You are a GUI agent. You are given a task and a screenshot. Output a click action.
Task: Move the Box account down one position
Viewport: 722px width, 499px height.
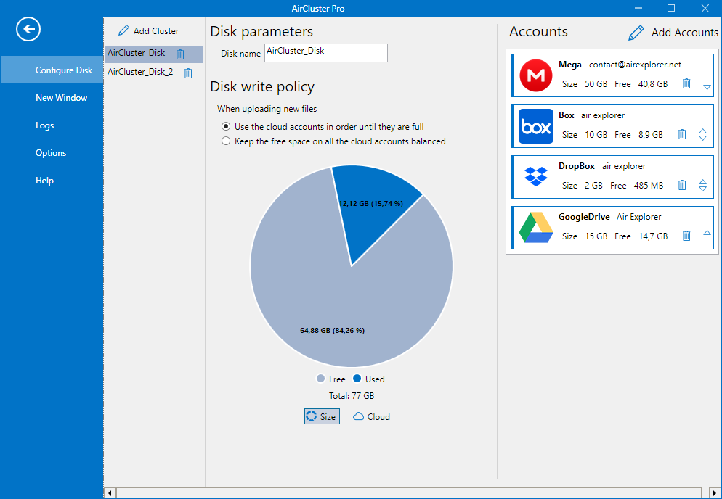coord(702,138)
